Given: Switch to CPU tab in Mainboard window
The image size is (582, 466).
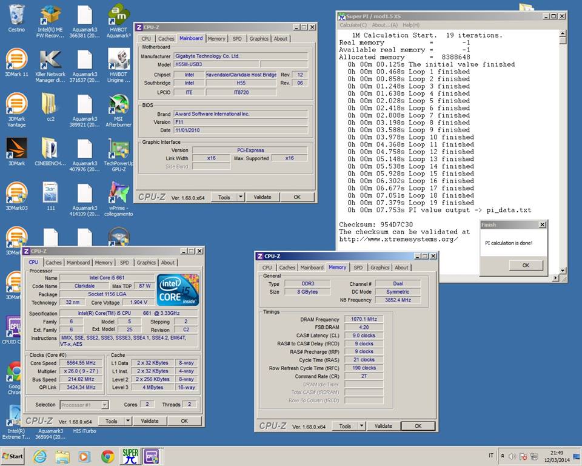Looking at the screenshot, I should 146,39.
